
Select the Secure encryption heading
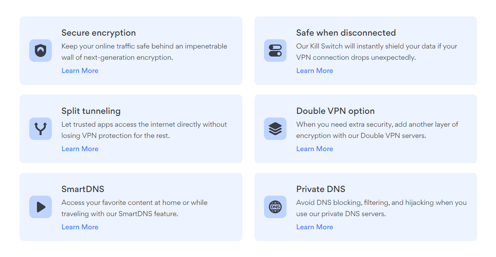tap(99, 33)
